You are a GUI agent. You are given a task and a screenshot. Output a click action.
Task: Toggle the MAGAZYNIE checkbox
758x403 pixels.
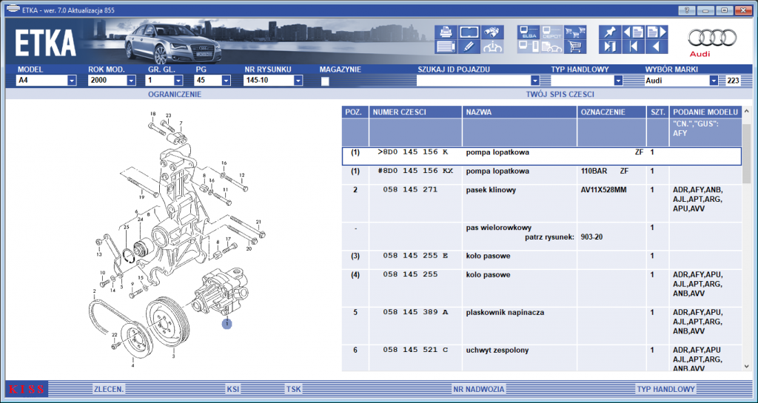point(325,81)
